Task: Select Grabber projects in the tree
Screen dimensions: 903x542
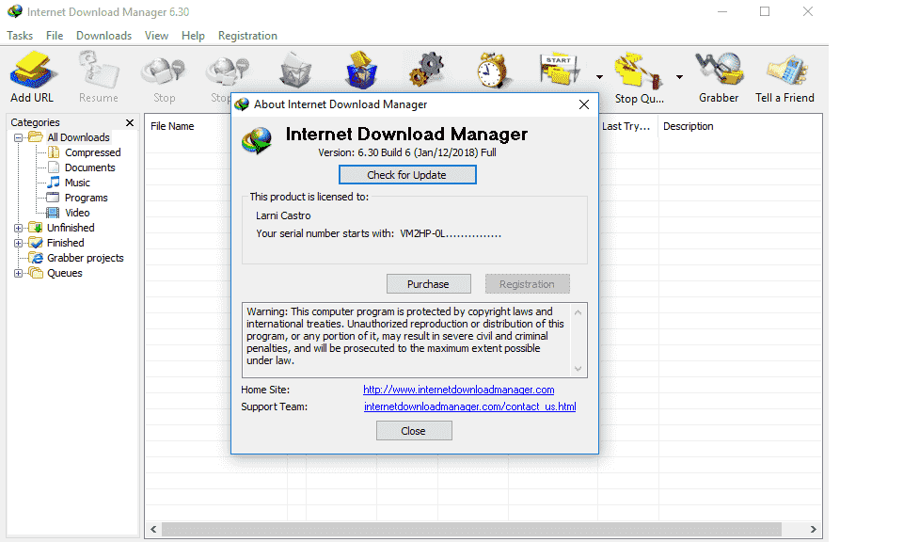Action: (86, 258)
